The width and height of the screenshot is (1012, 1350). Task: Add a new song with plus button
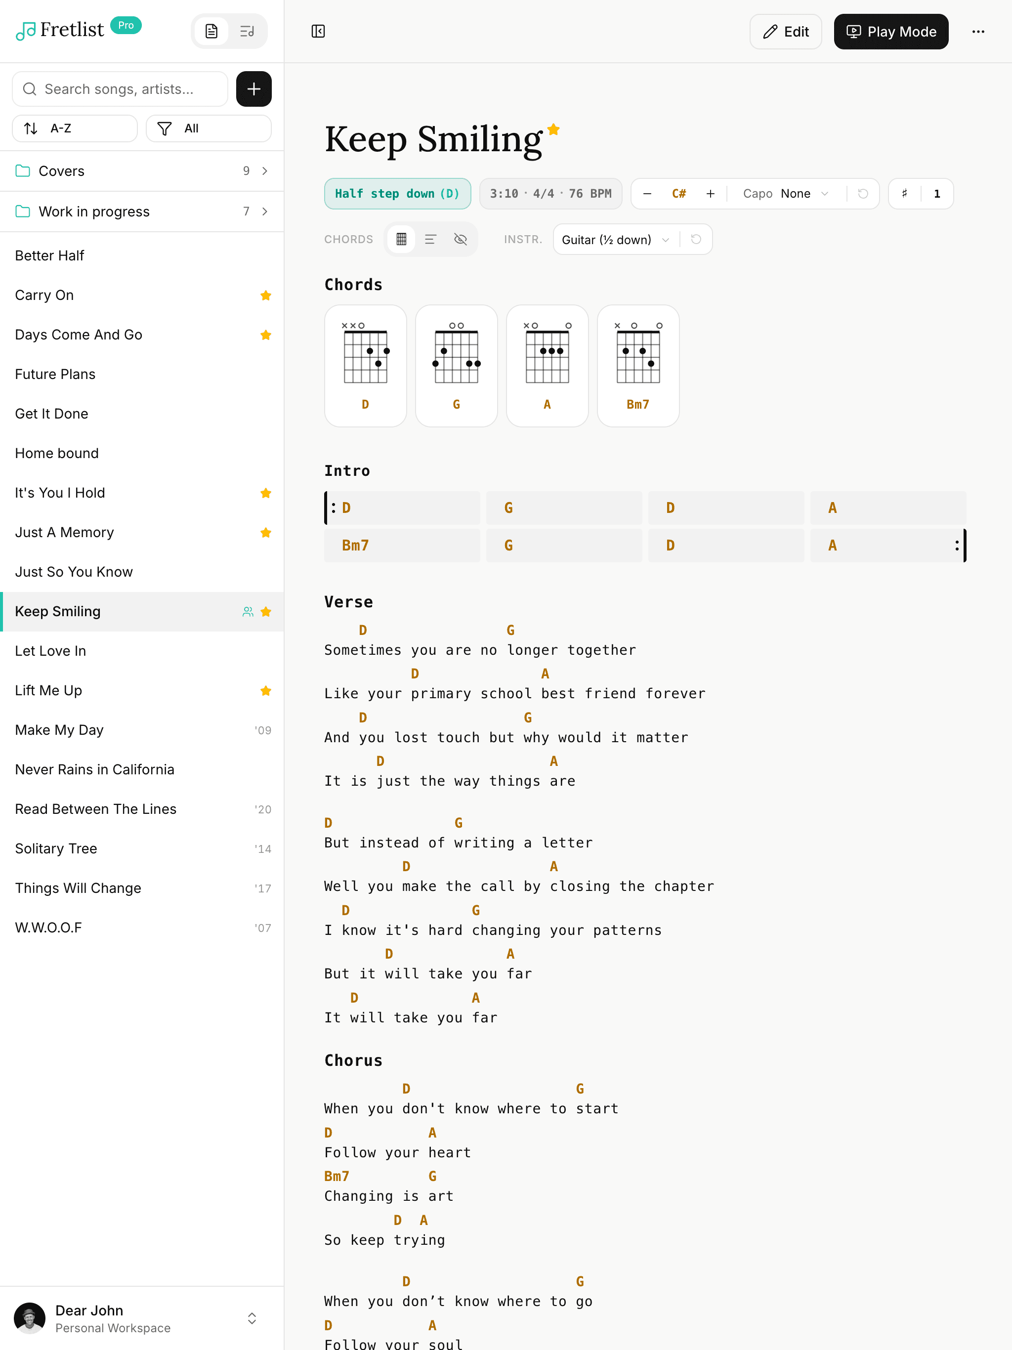(x=253, y=89)
